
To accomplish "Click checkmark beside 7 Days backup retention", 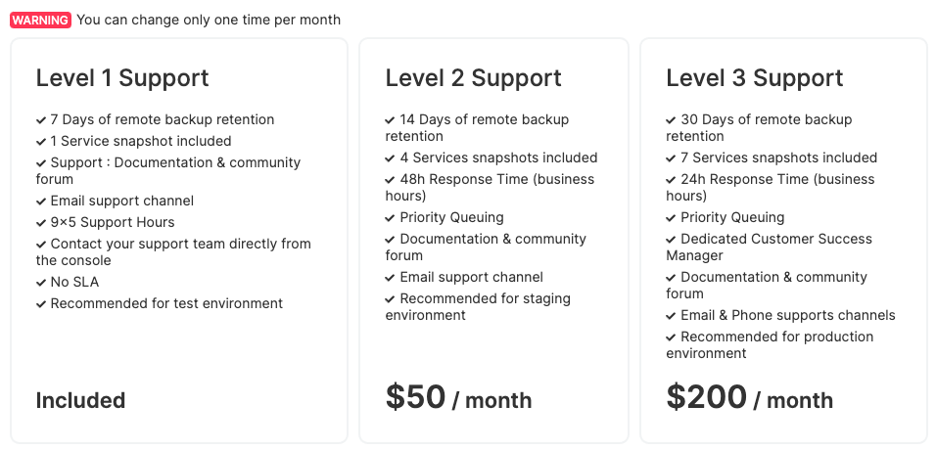I will (41, 120).
